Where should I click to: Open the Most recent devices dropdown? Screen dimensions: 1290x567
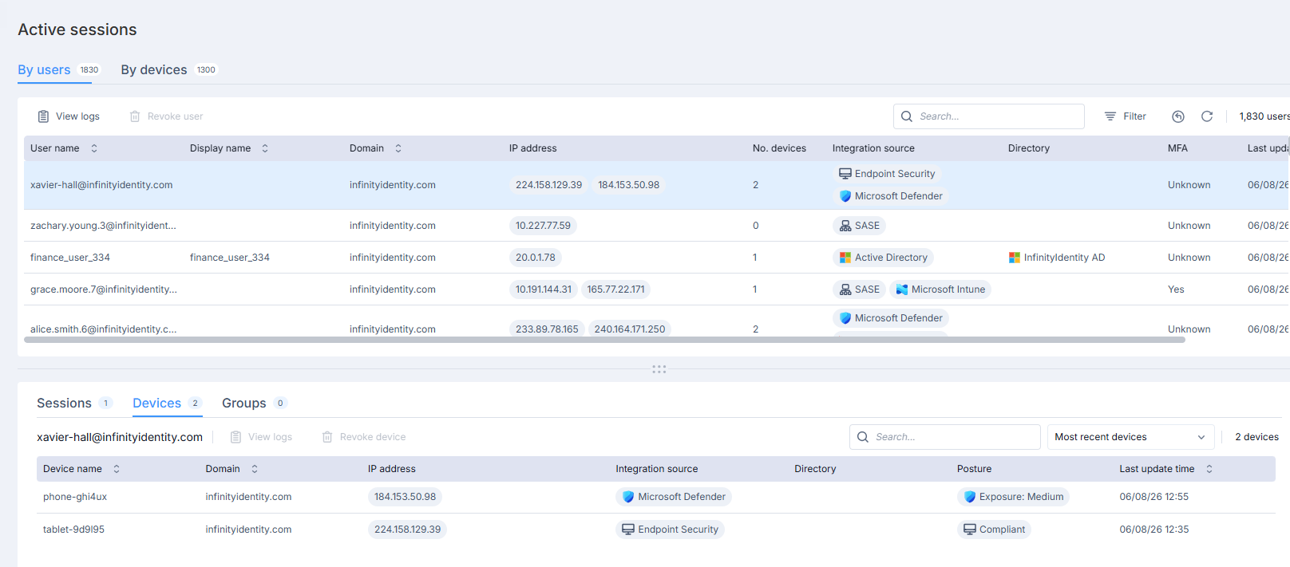pos(1130,437)
